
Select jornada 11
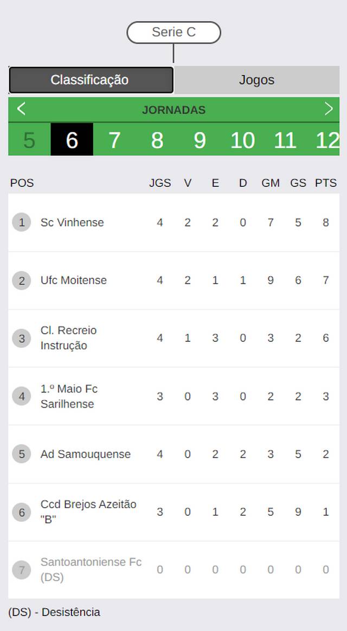(x=285, y=139)
